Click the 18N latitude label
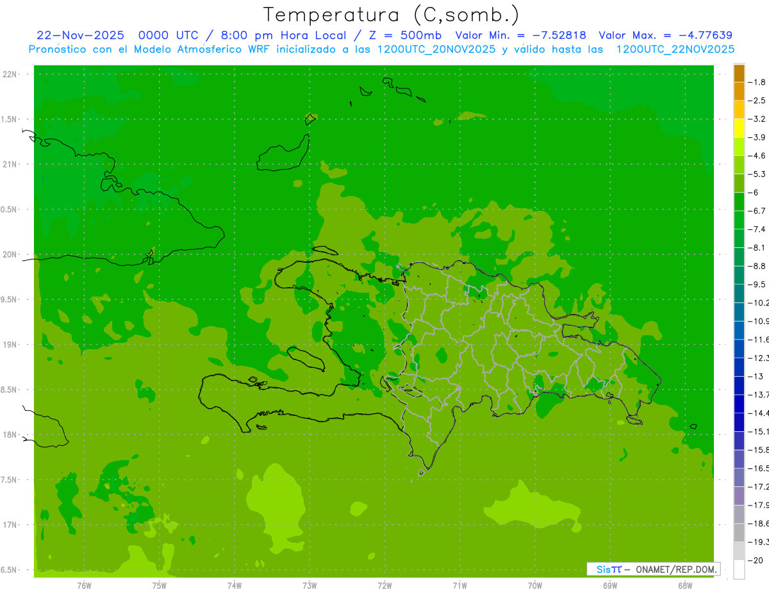This screenshot has height=594, width=769. pos(10,435)
